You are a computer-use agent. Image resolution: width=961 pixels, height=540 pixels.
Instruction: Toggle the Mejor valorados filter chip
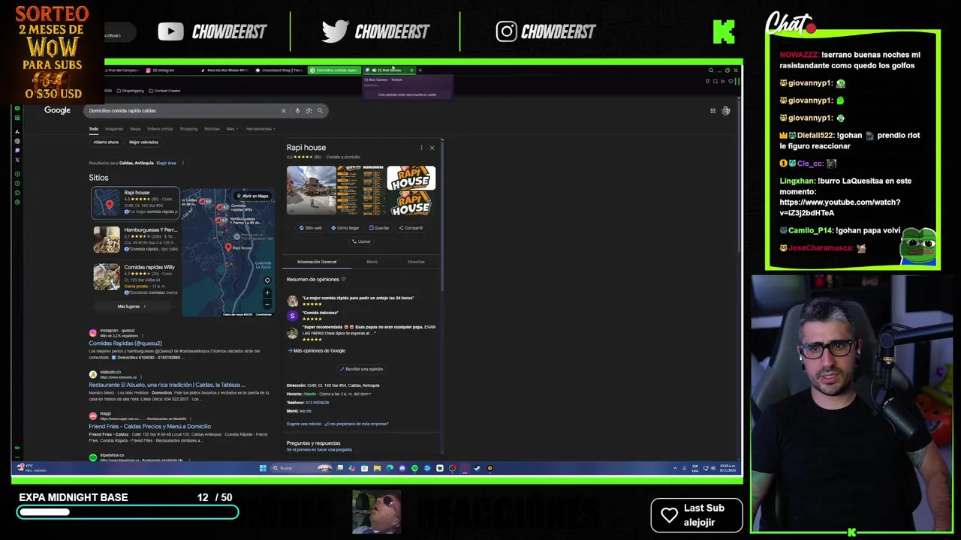[x=143, y=142]
